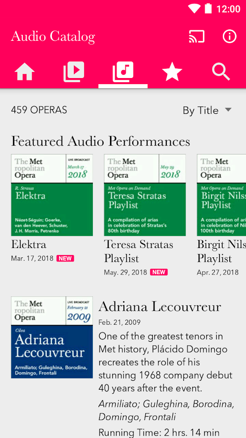Click the dropdown arrow beside By Title

pos(228,110)
